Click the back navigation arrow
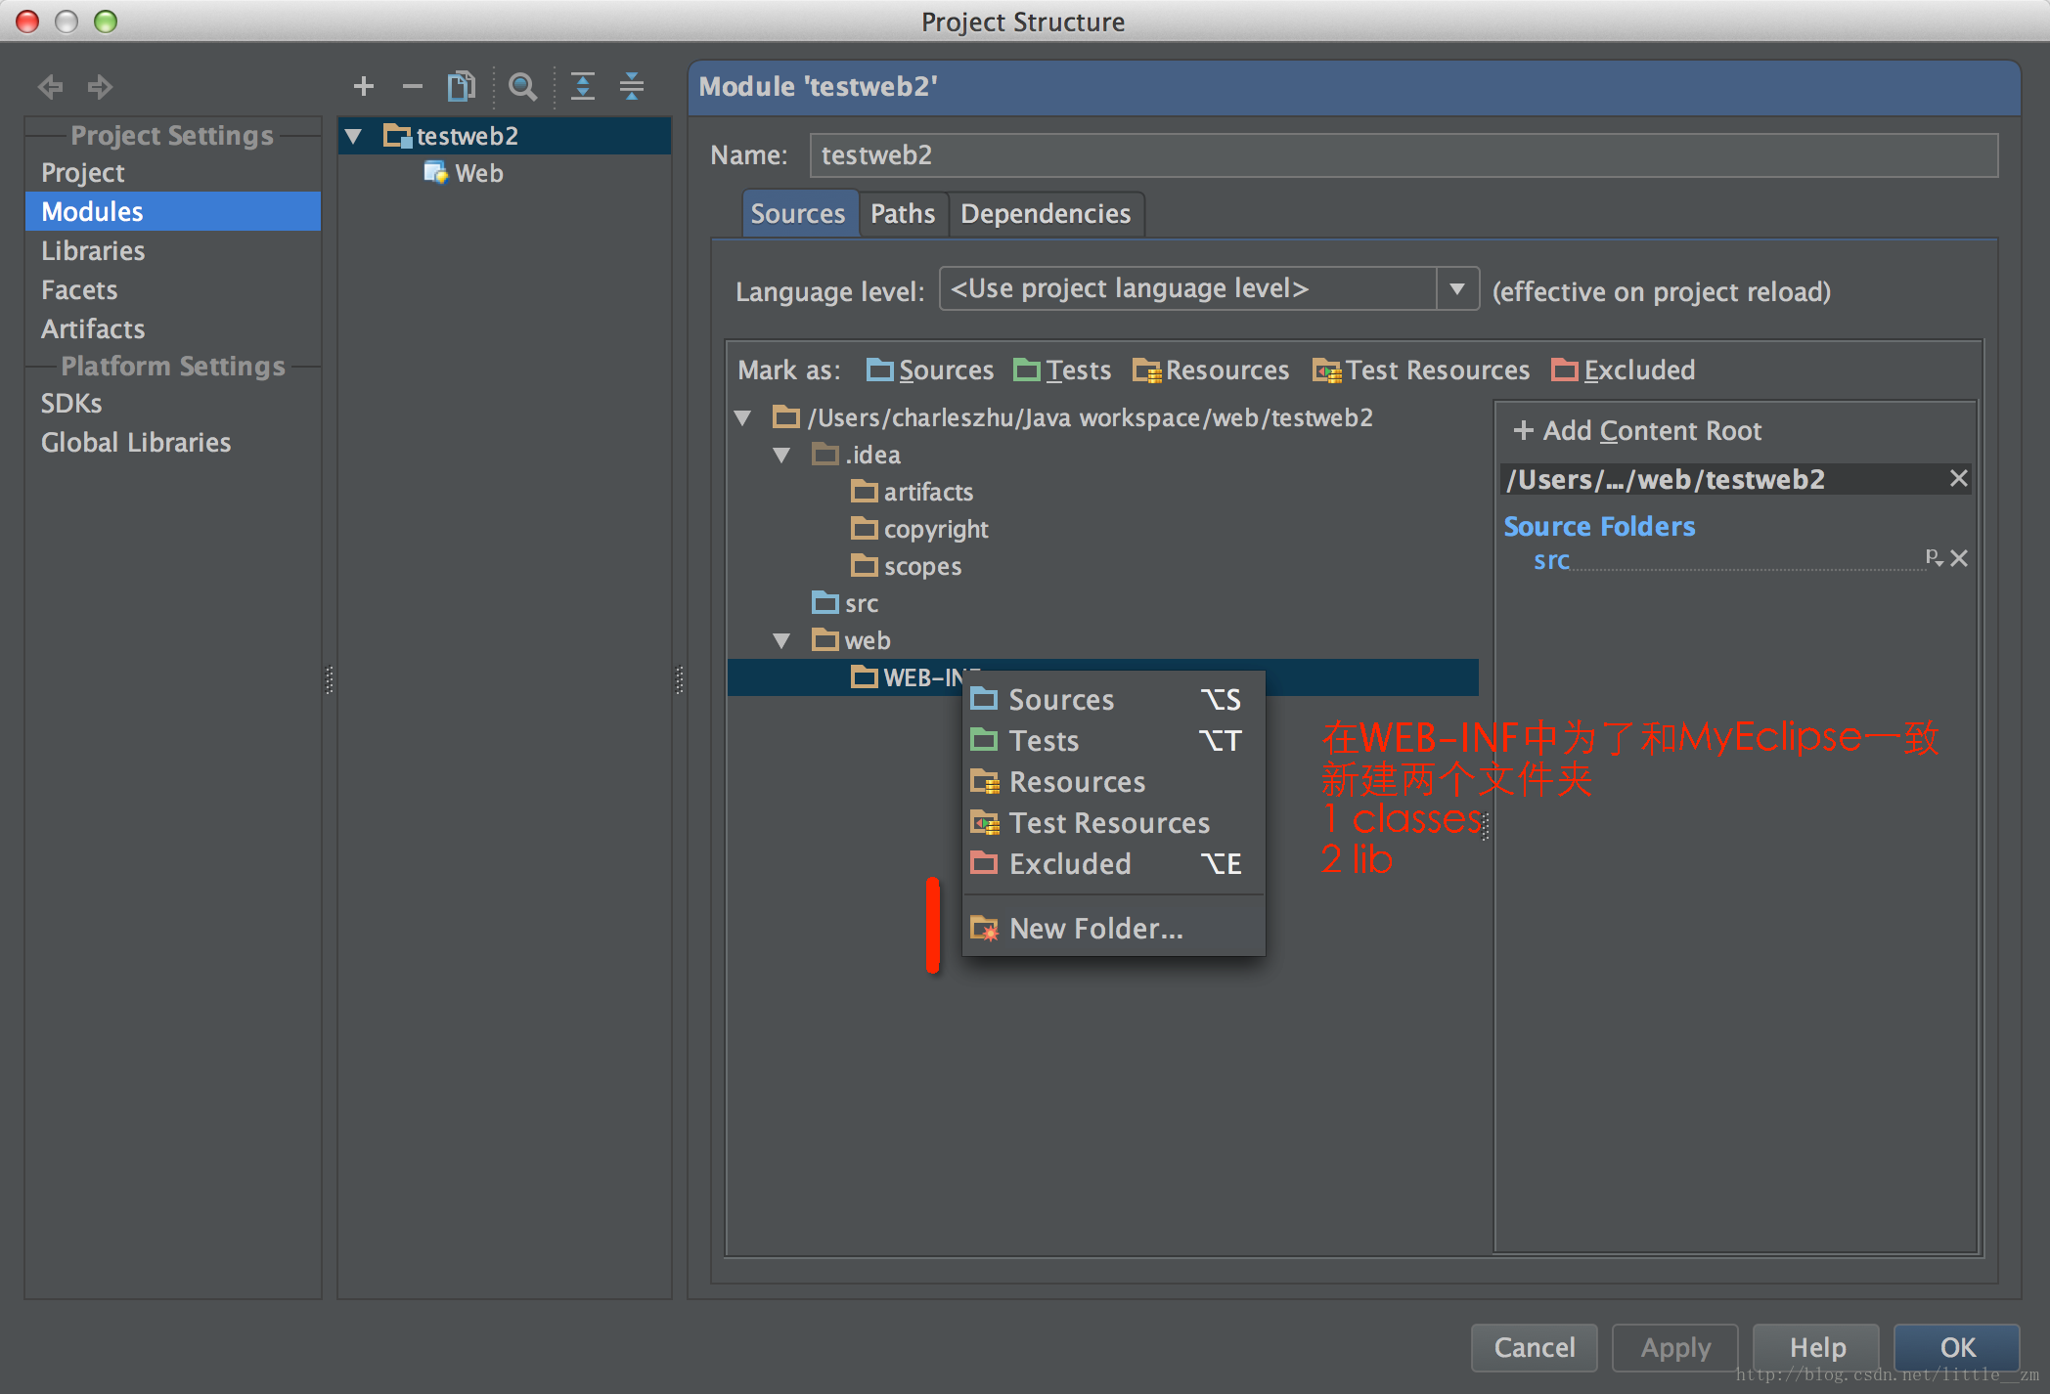Viewport: 2050px width, 1394px height. (51, 87)
